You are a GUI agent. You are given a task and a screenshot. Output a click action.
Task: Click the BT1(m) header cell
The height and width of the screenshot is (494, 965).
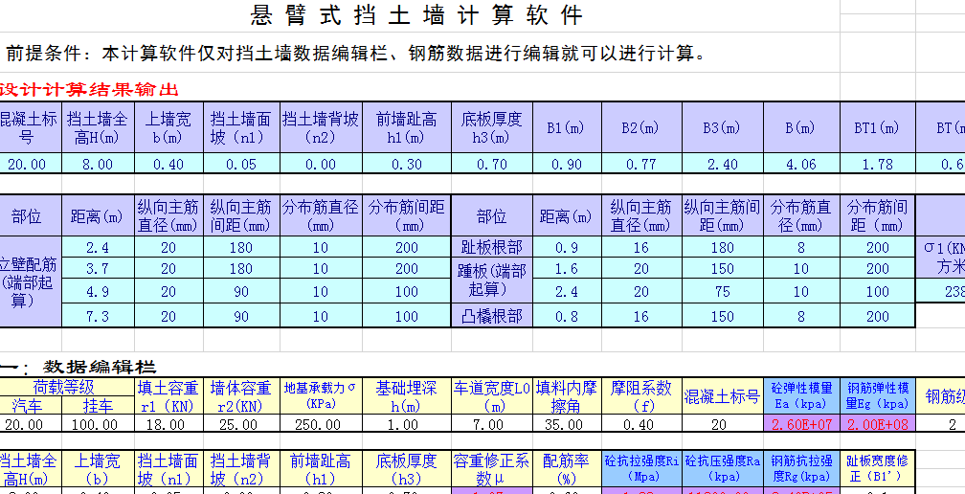[x=878, y=127]
